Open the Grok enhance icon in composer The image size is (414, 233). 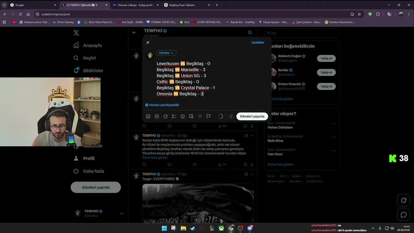pos(165,116)
